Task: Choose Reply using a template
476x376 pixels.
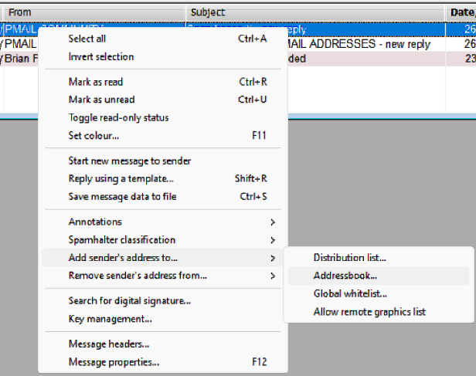Action: tap(121, 178)
